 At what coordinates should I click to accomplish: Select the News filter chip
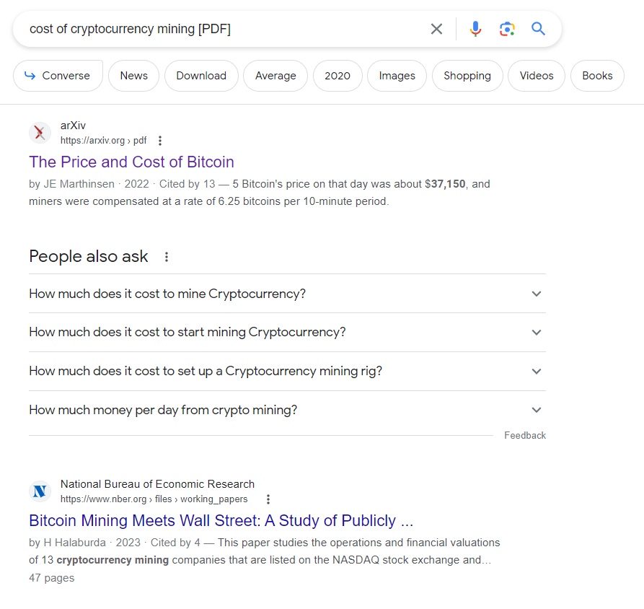(x=133, y=75)
